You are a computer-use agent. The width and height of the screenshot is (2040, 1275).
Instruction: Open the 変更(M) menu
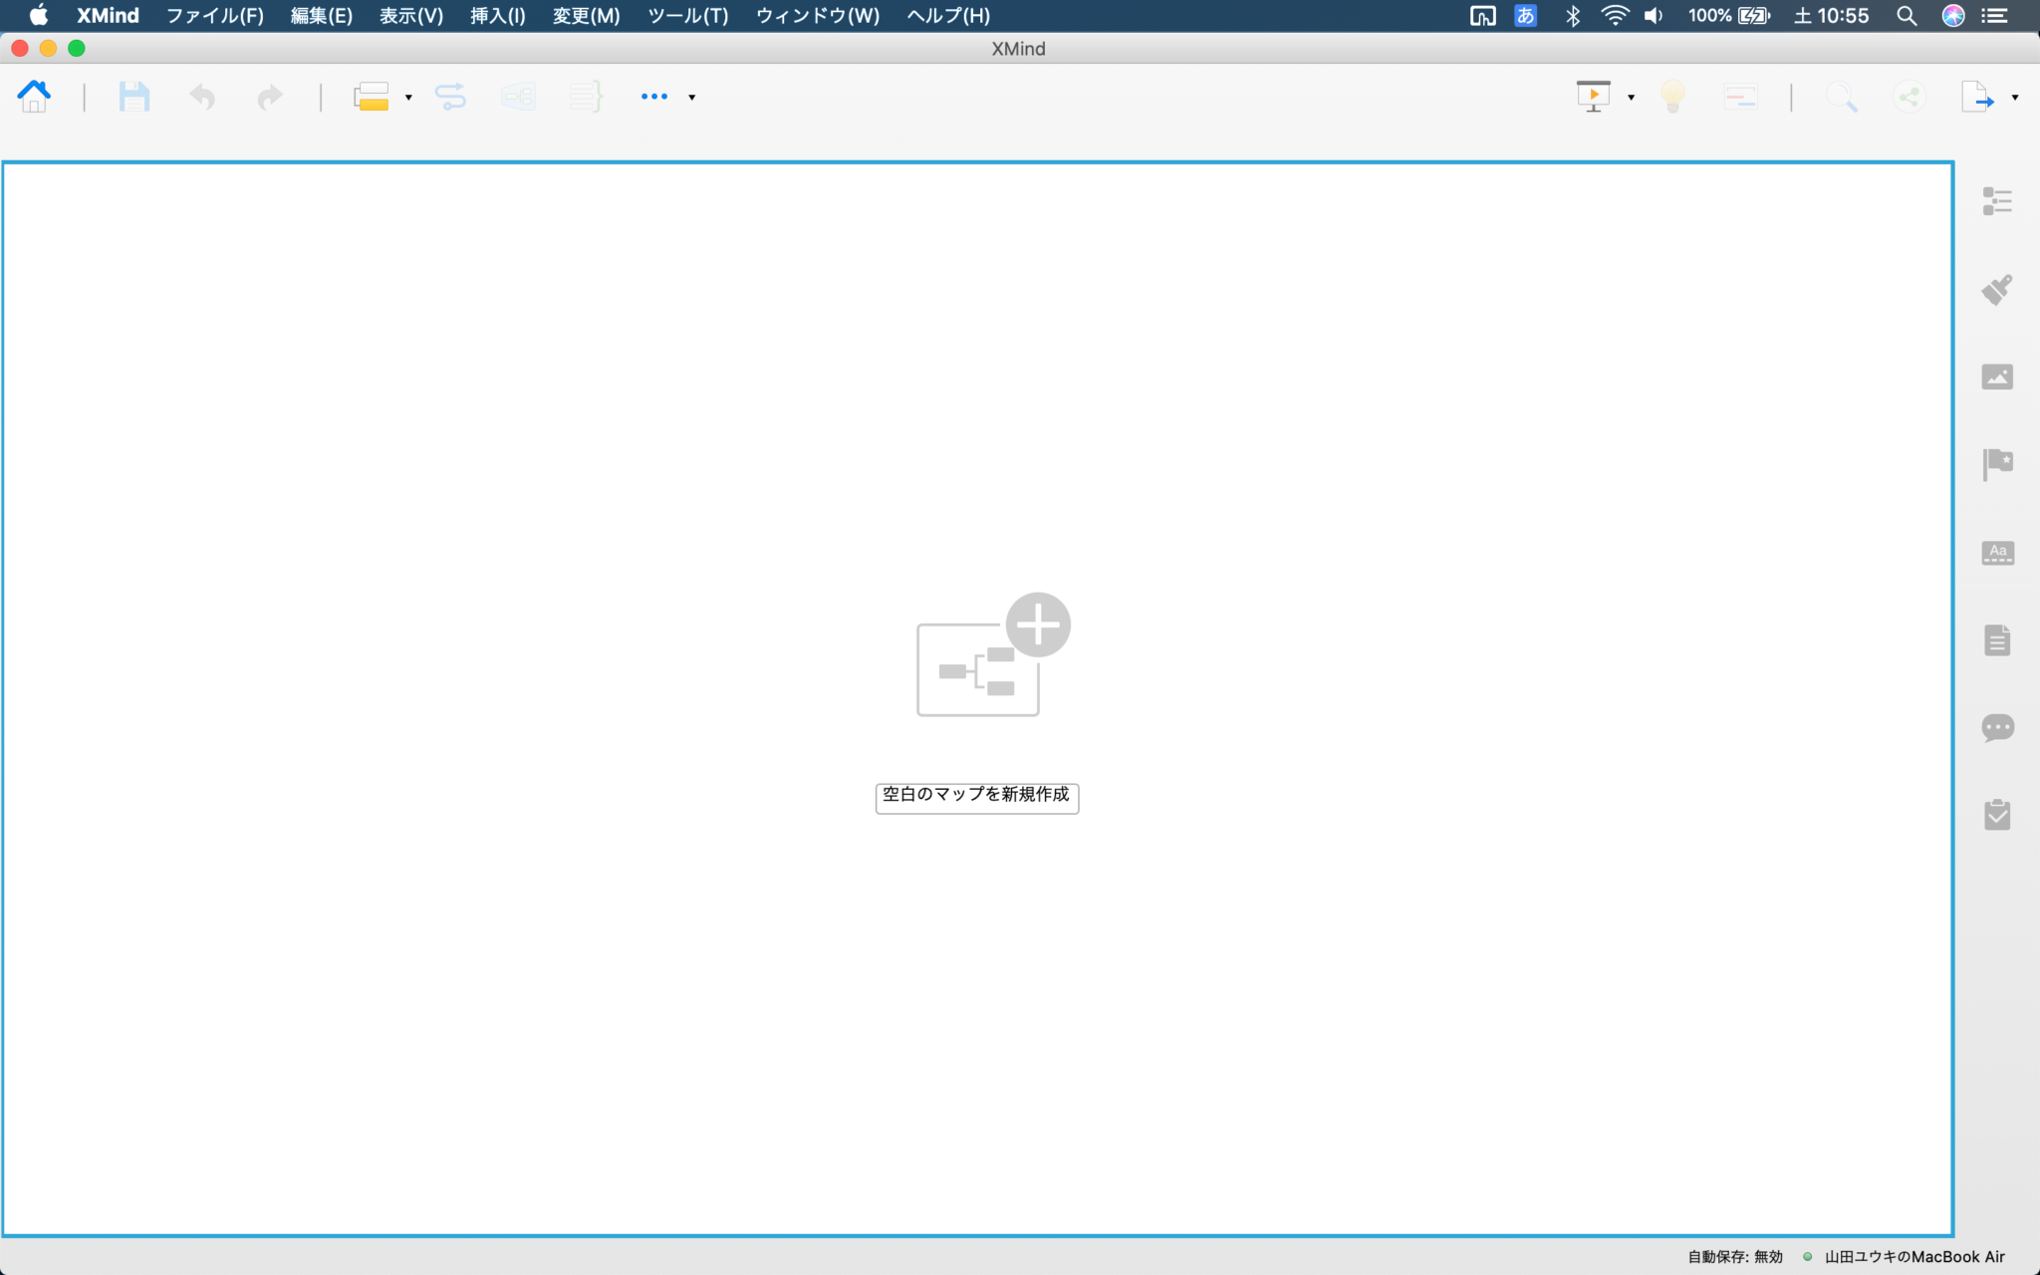[586, 16]
